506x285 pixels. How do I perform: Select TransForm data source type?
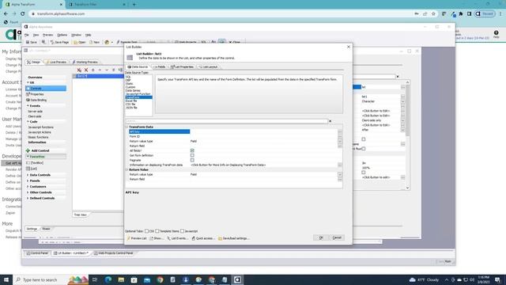(139, 97)
